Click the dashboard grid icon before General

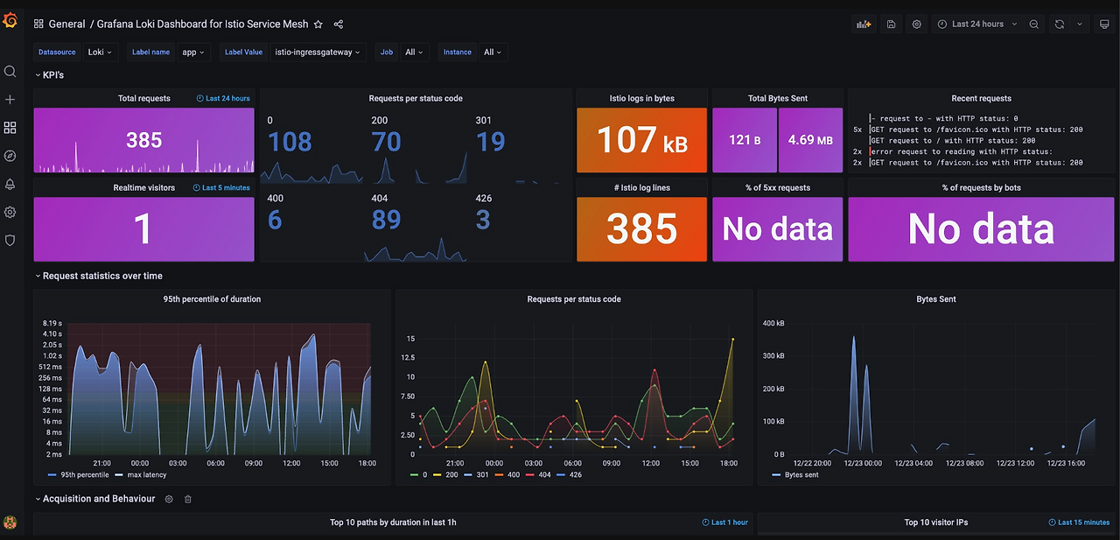[38, 25]
